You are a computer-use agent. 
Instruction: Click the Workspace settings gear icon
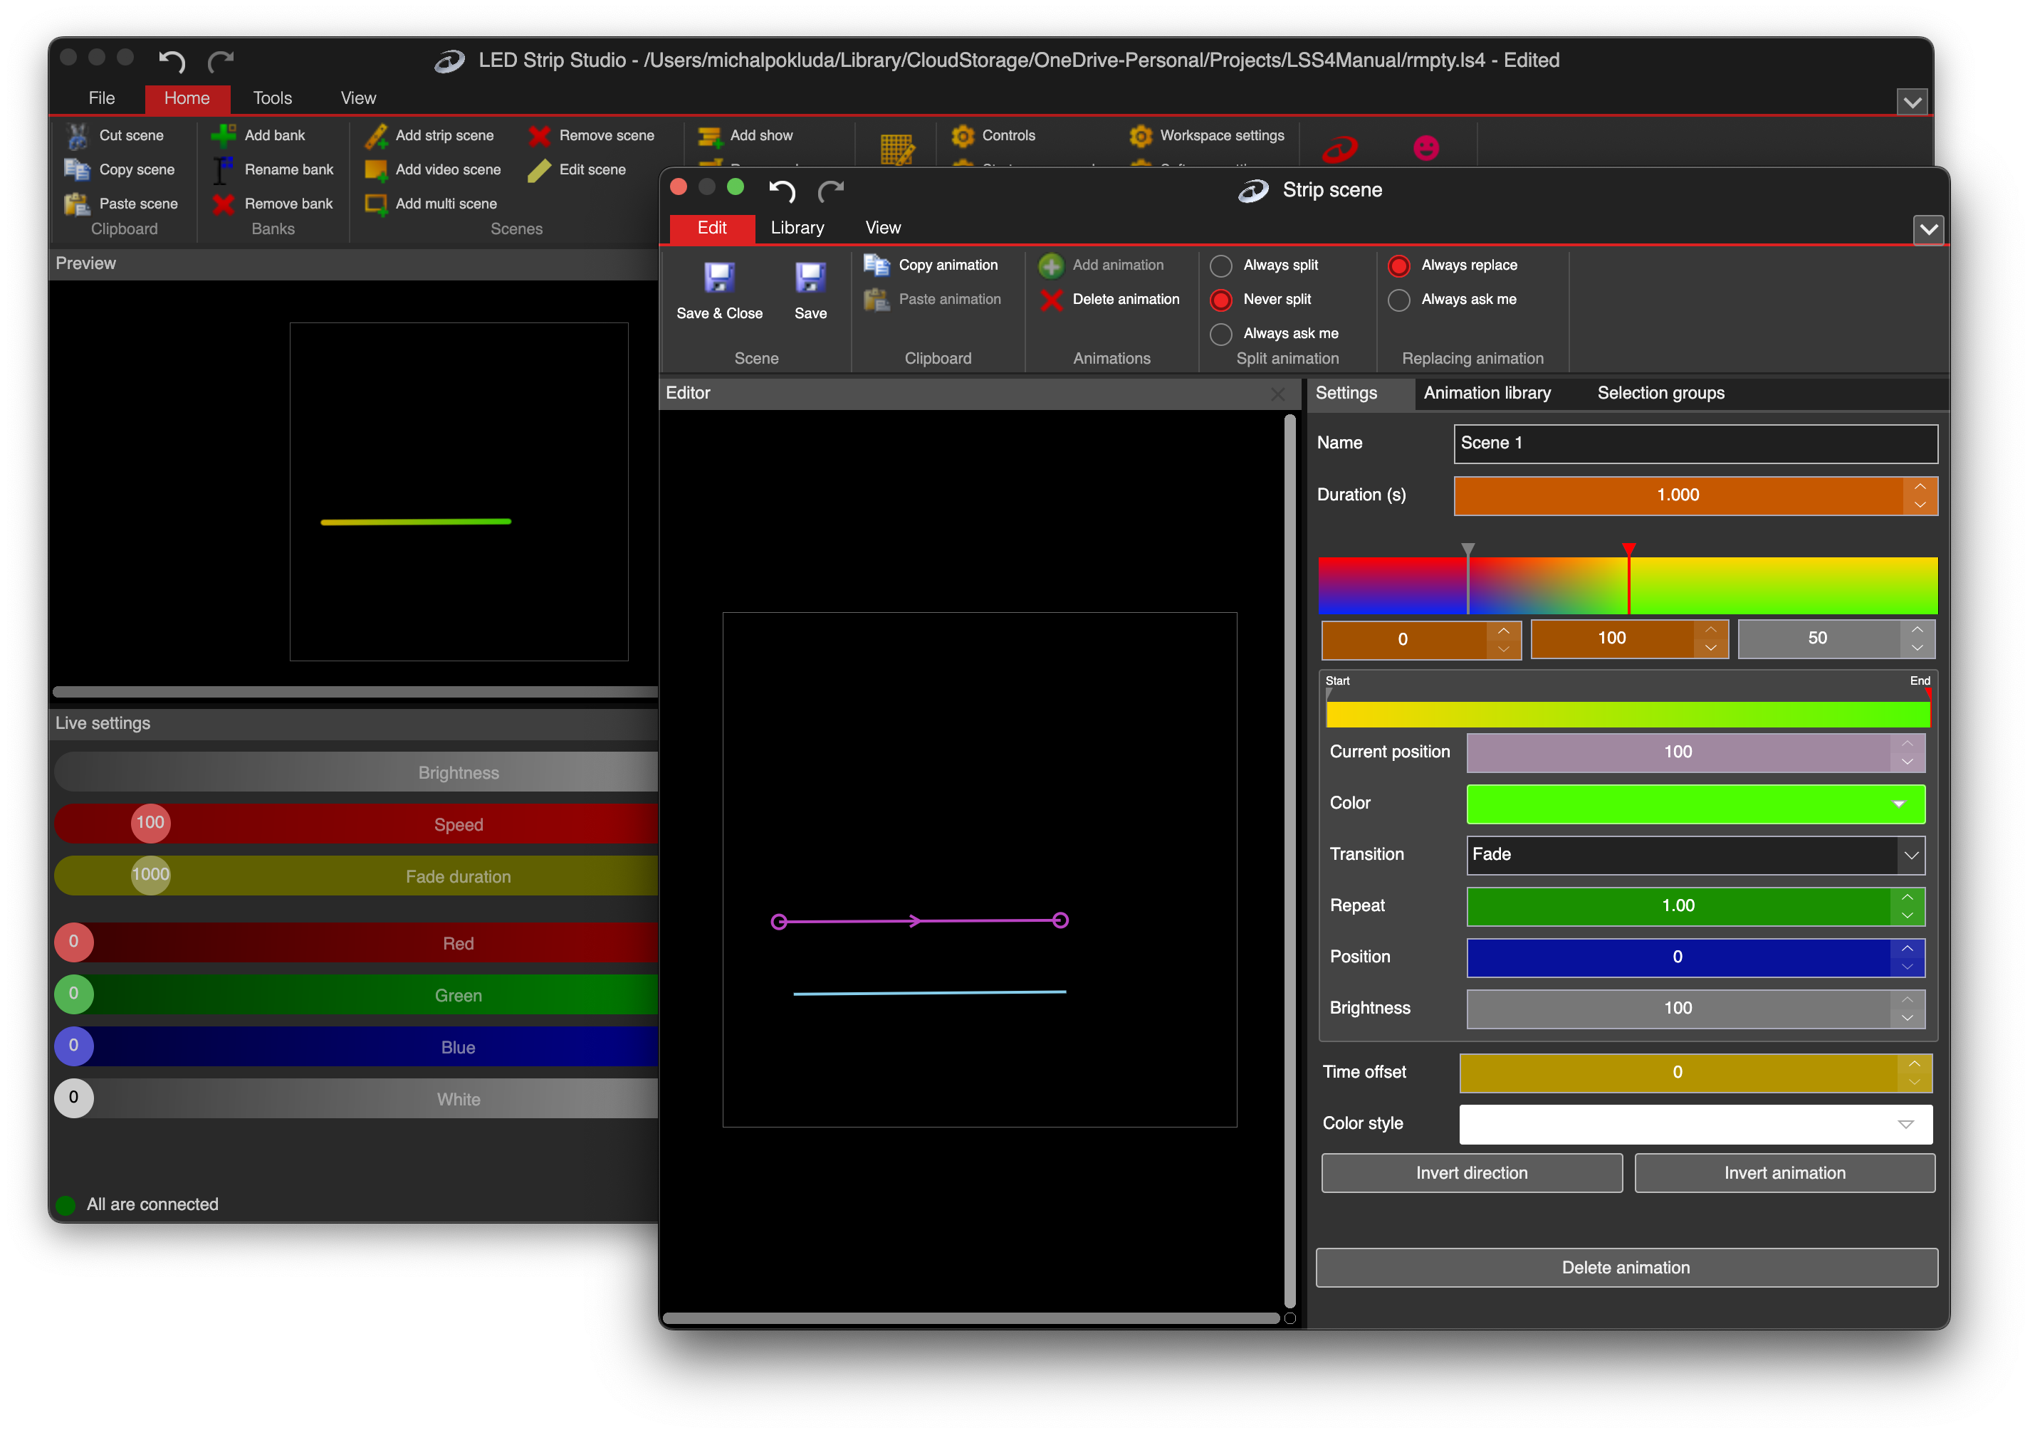click(1141, 135)
